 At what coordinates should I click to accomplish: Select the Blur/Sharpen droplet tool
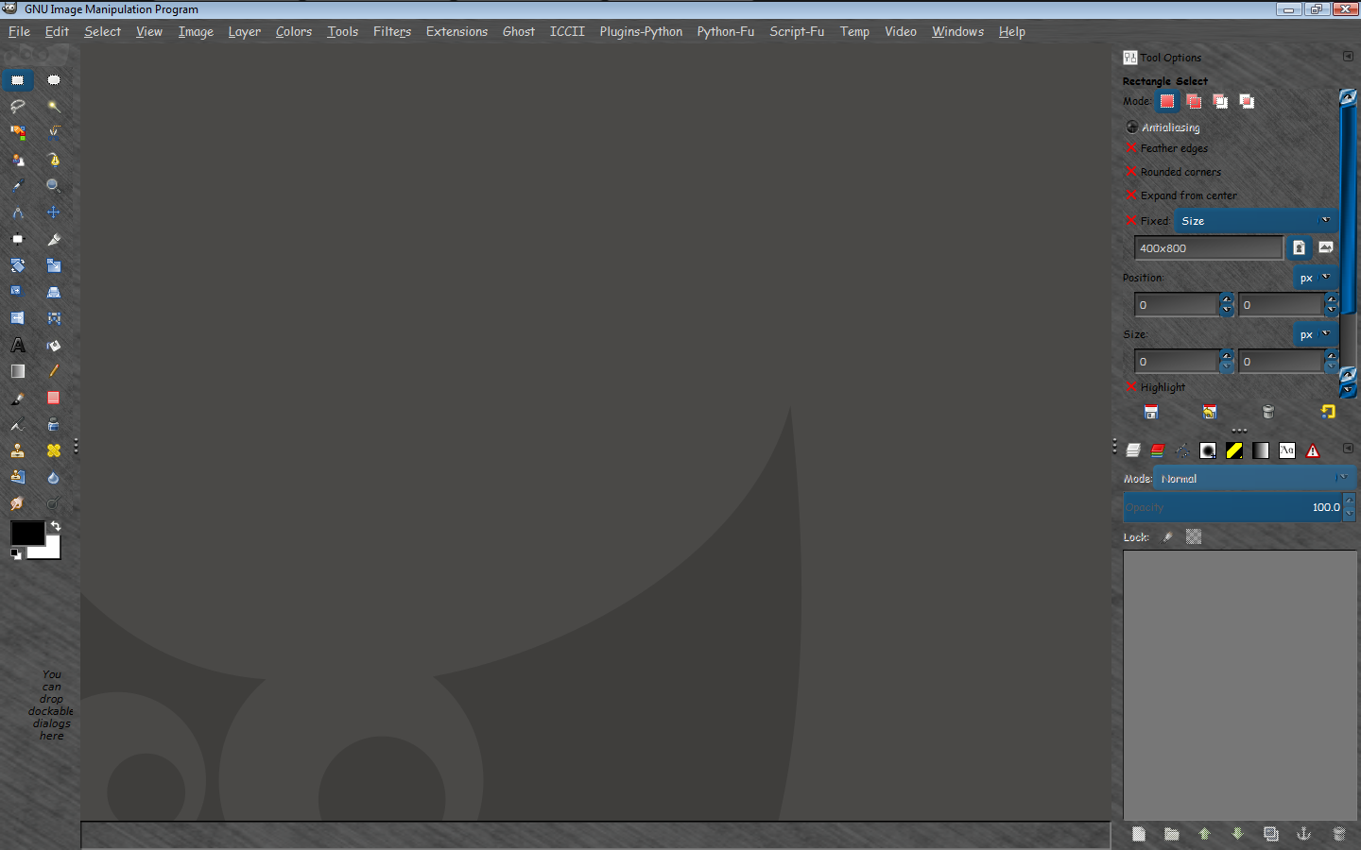coord(54,477)
